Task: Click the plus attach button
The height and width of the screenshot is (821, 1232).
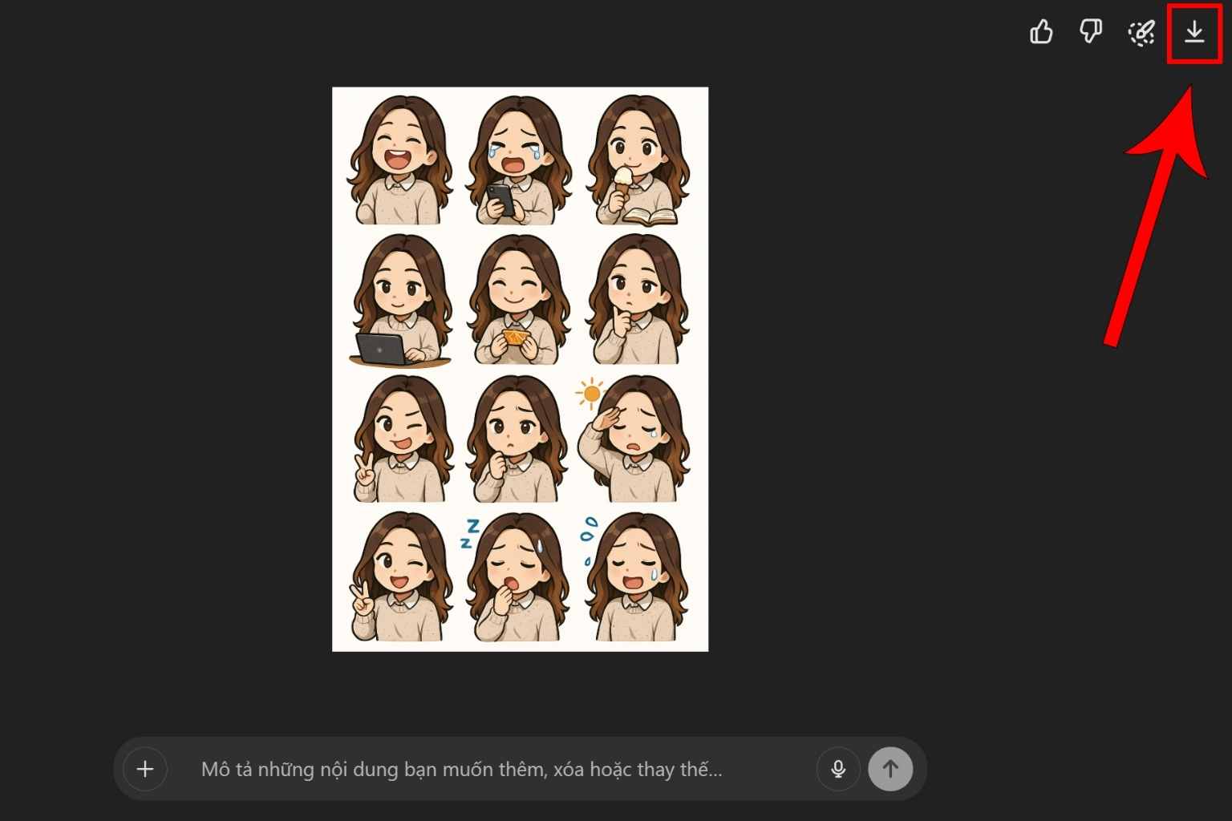Action: (x=145, y=770)
